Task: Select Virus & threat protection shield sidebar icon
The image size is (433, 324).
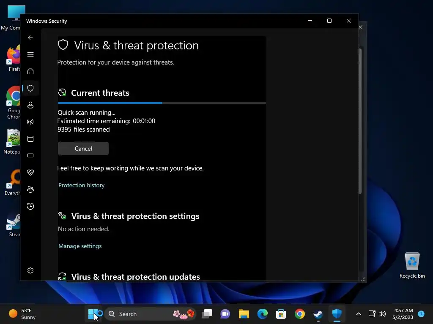Action: pos(30,88)
